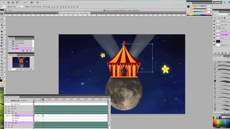Viewport: 230px width, 129px height.
Task: Toggle visibility of the moon group
Action: click(x=214, y=28)
